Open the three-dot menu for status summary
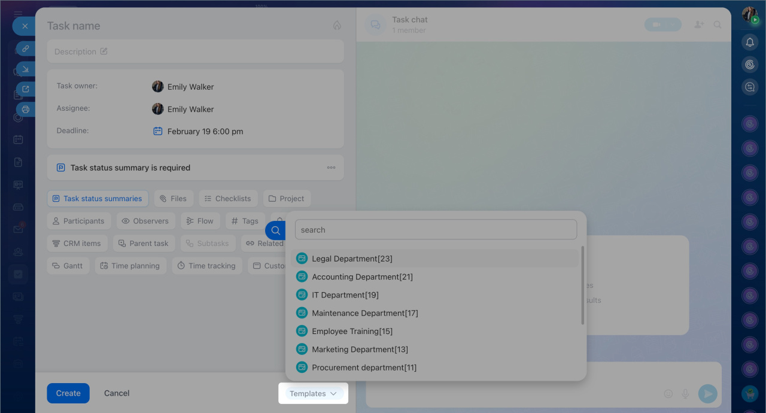 331,168
